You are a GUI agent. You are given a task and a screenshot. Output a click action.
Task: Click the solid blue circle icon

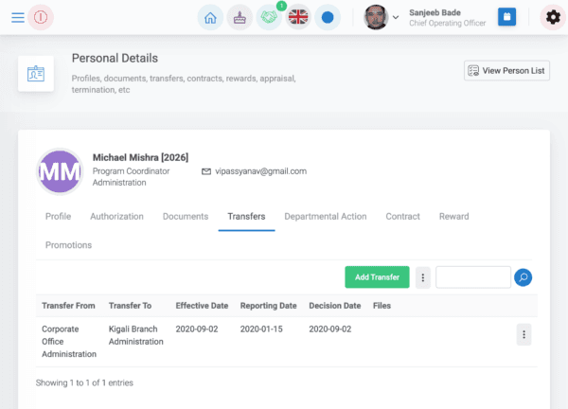(x=328, y=17)
